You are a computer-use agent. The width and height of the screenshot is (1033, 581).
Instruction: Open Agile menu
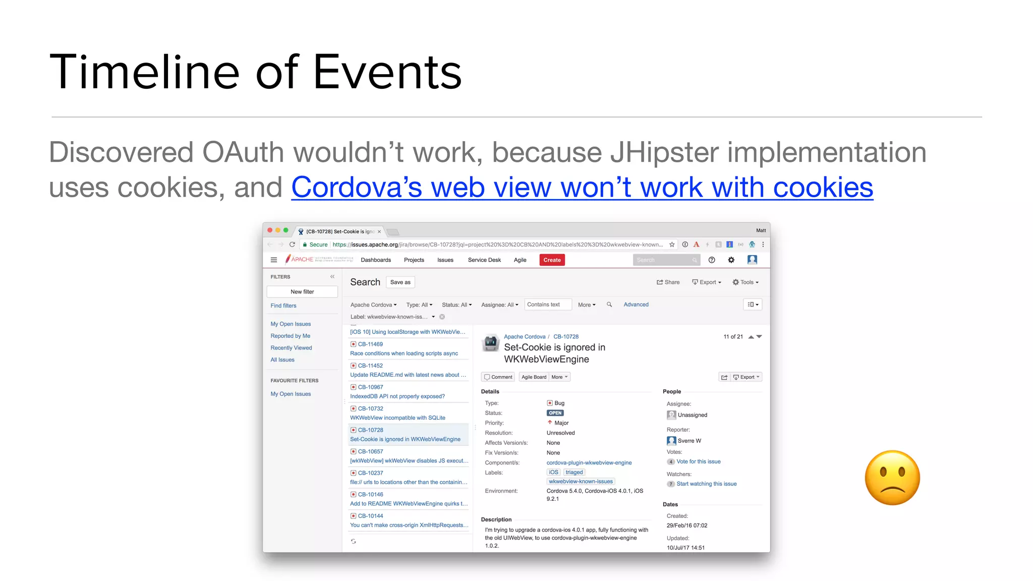pos(520,260)
